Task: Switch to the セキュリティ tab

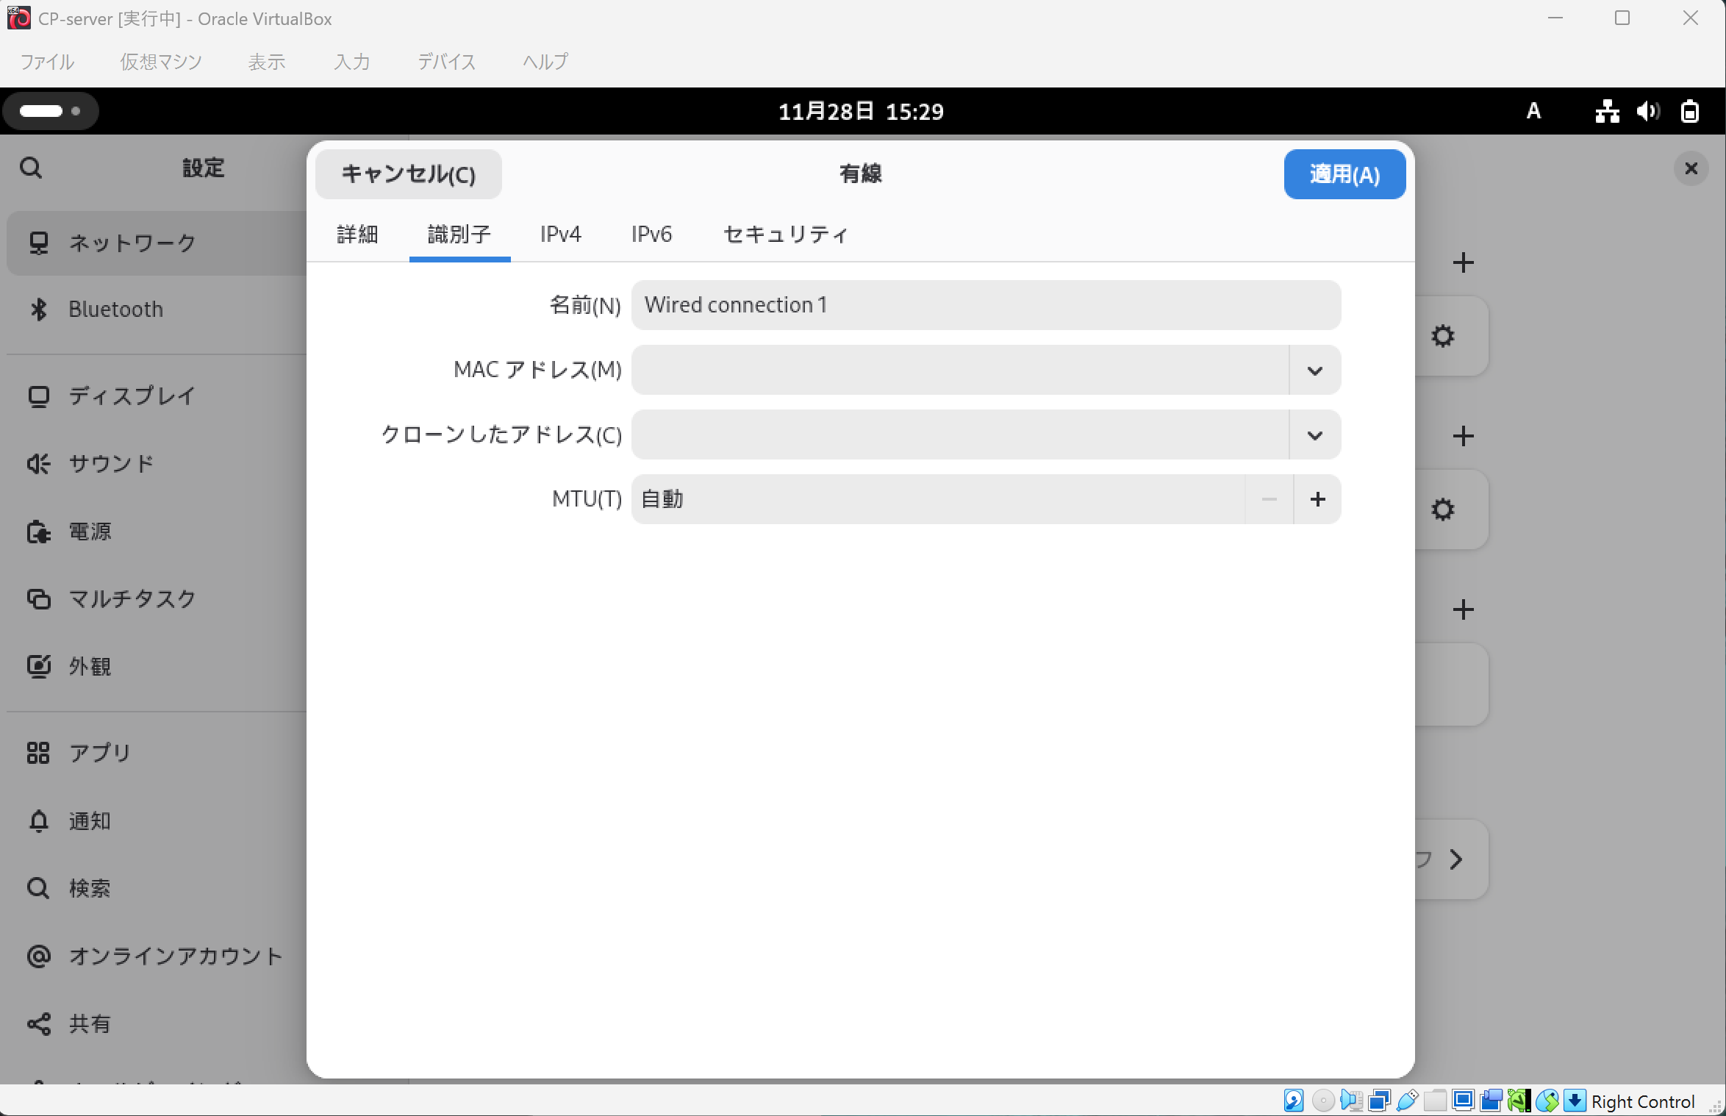Action: click(785, 235)
